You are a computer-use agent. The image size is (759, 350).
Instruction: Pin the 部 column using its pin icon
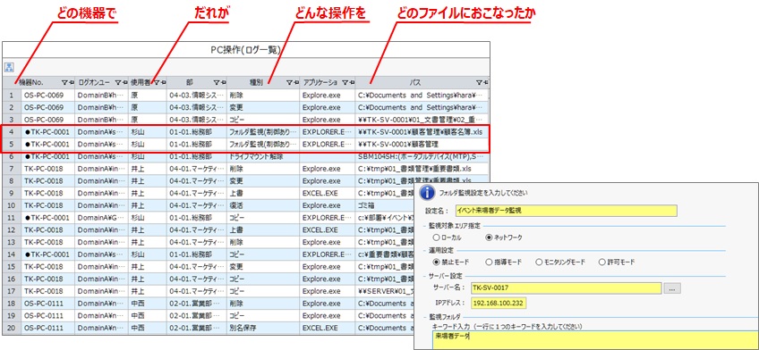224,82
